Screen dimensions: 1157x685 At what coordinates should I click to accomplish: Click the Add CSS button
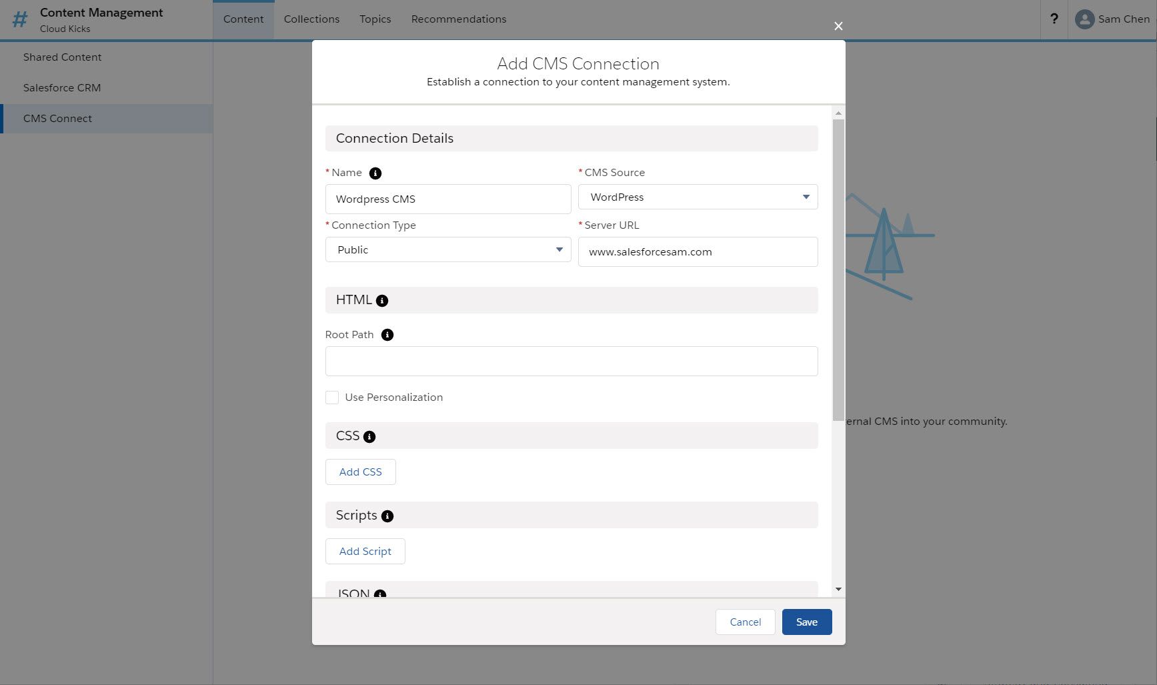pyautogui.click(x=361, y=472)
